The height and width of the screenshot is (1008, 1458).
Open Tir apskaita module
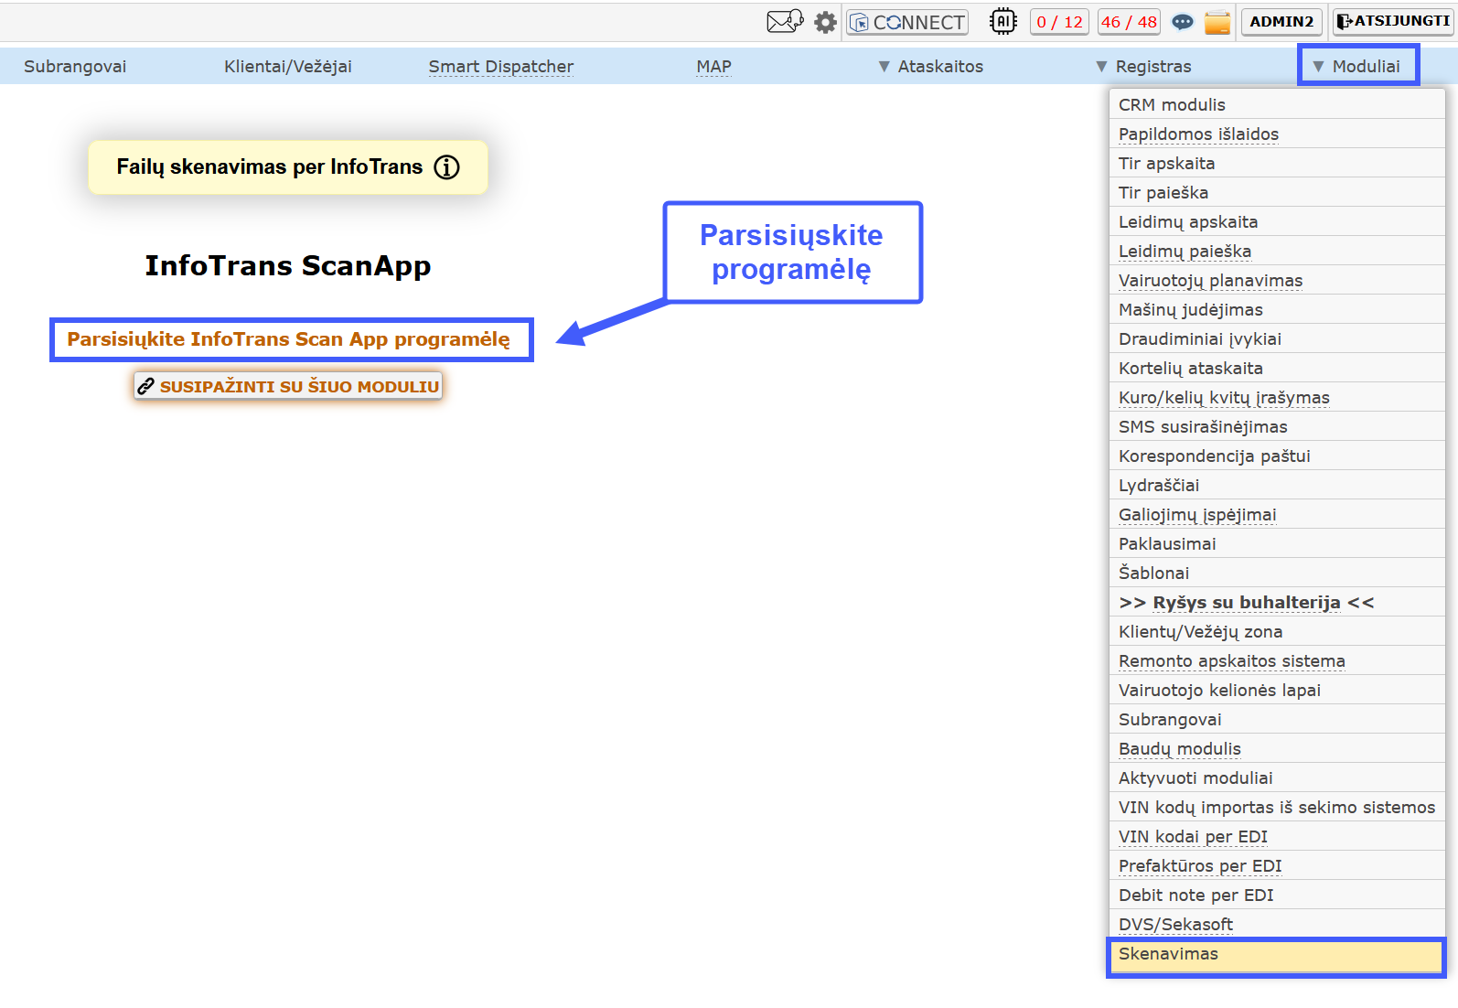pos(1276,163)
